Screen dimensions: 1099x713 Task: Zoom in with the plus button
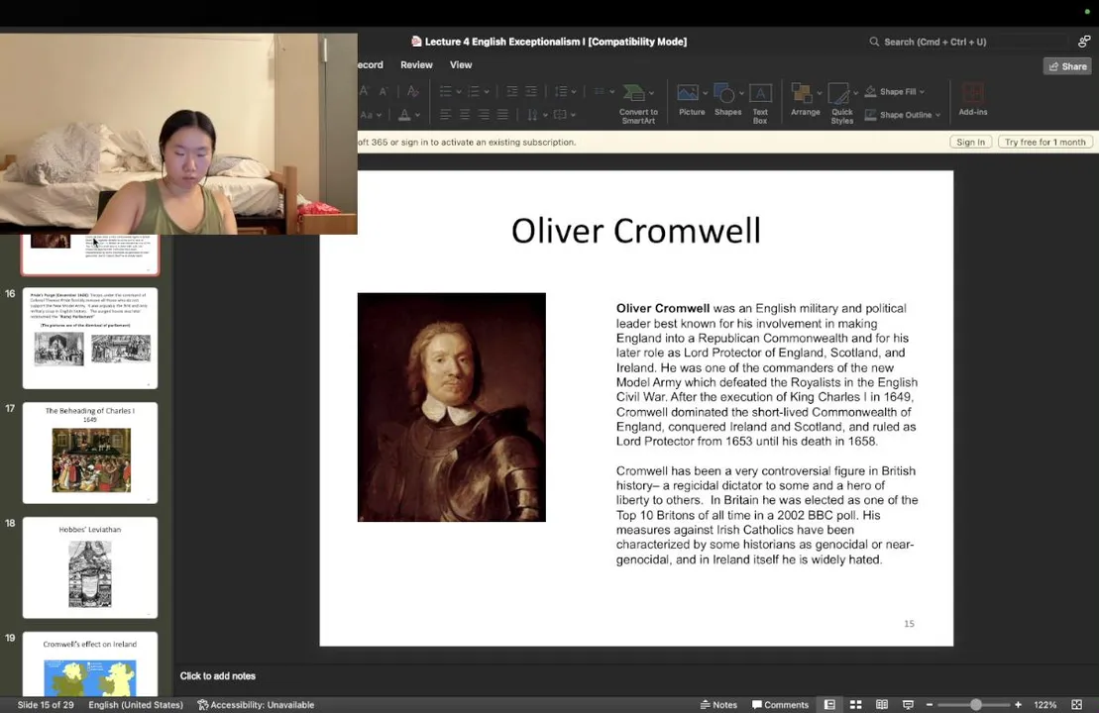pyautogui.click(x=1019, y=705)
